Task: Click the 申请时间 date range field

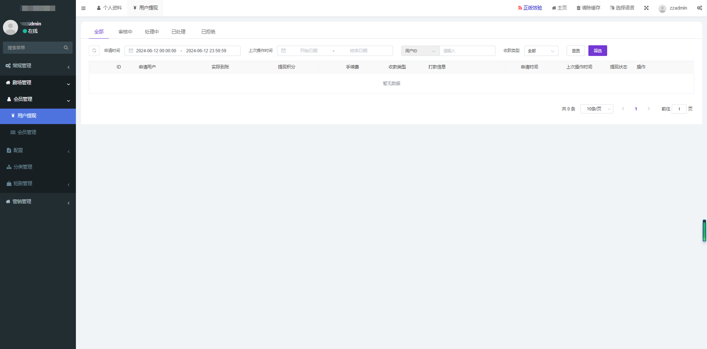Action: (x=182, y=51)
